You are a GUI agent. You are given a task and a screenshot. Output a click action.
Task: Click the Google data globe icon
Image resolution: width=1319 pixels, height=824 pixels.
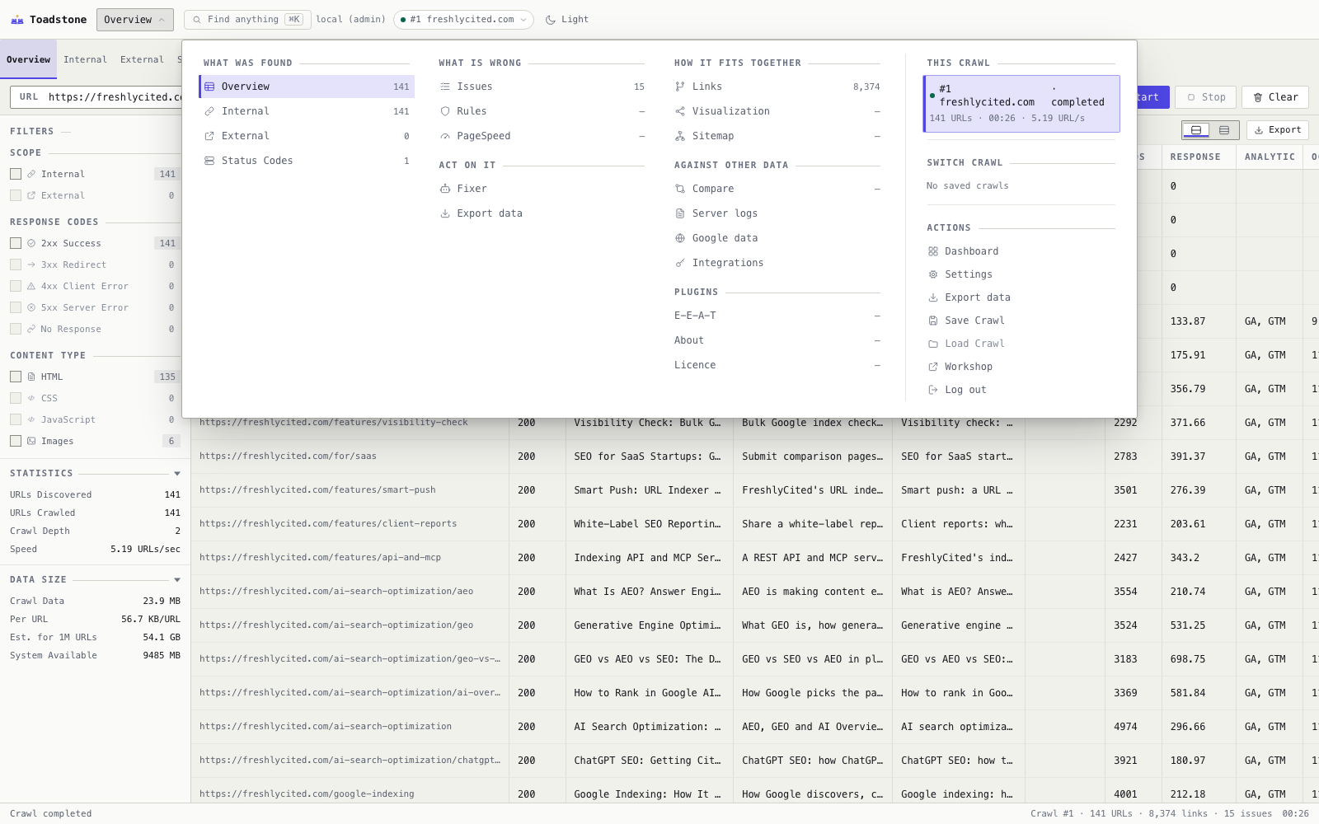click(x=680, y=238)
